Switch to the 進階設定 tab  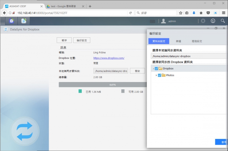pyautogui.click(x=197, y=41)
